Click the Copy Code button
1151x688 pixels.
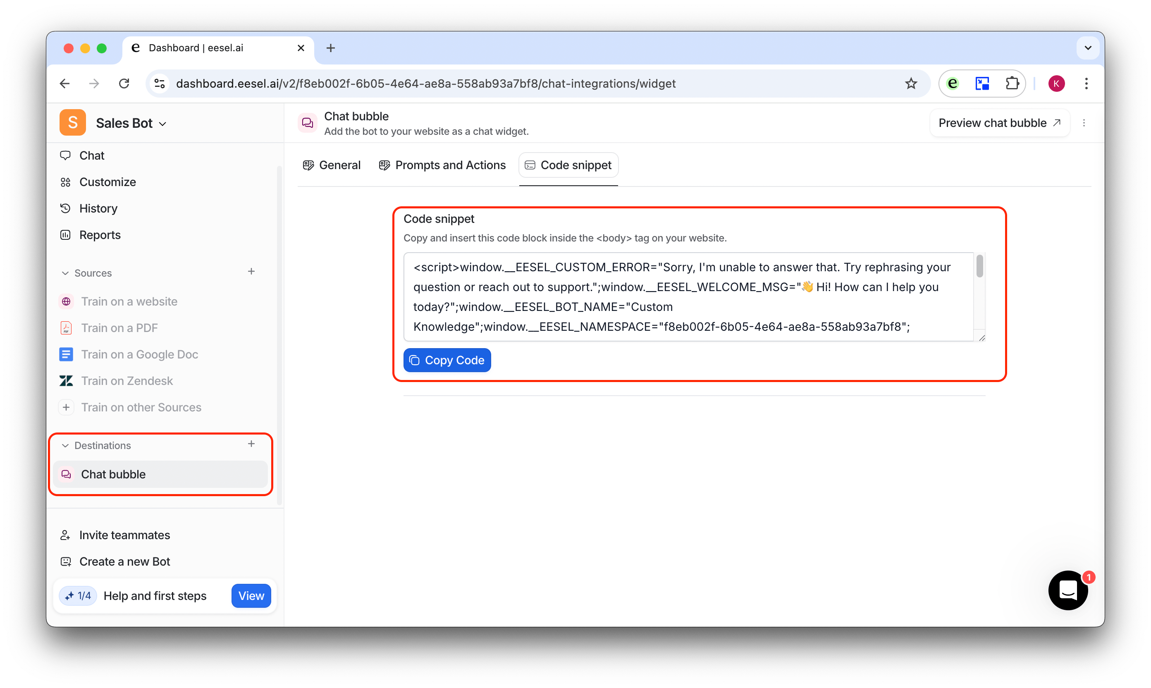(447, 360)
